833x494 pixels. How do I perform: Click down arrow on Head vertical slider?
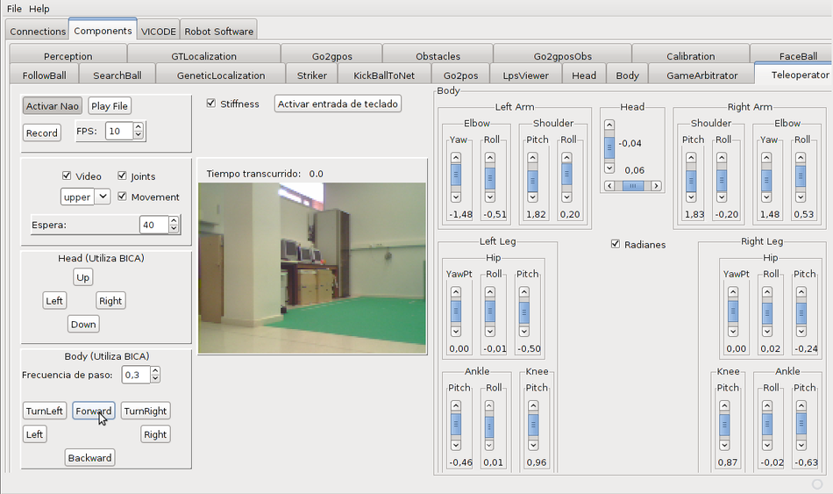coord(609,168)
